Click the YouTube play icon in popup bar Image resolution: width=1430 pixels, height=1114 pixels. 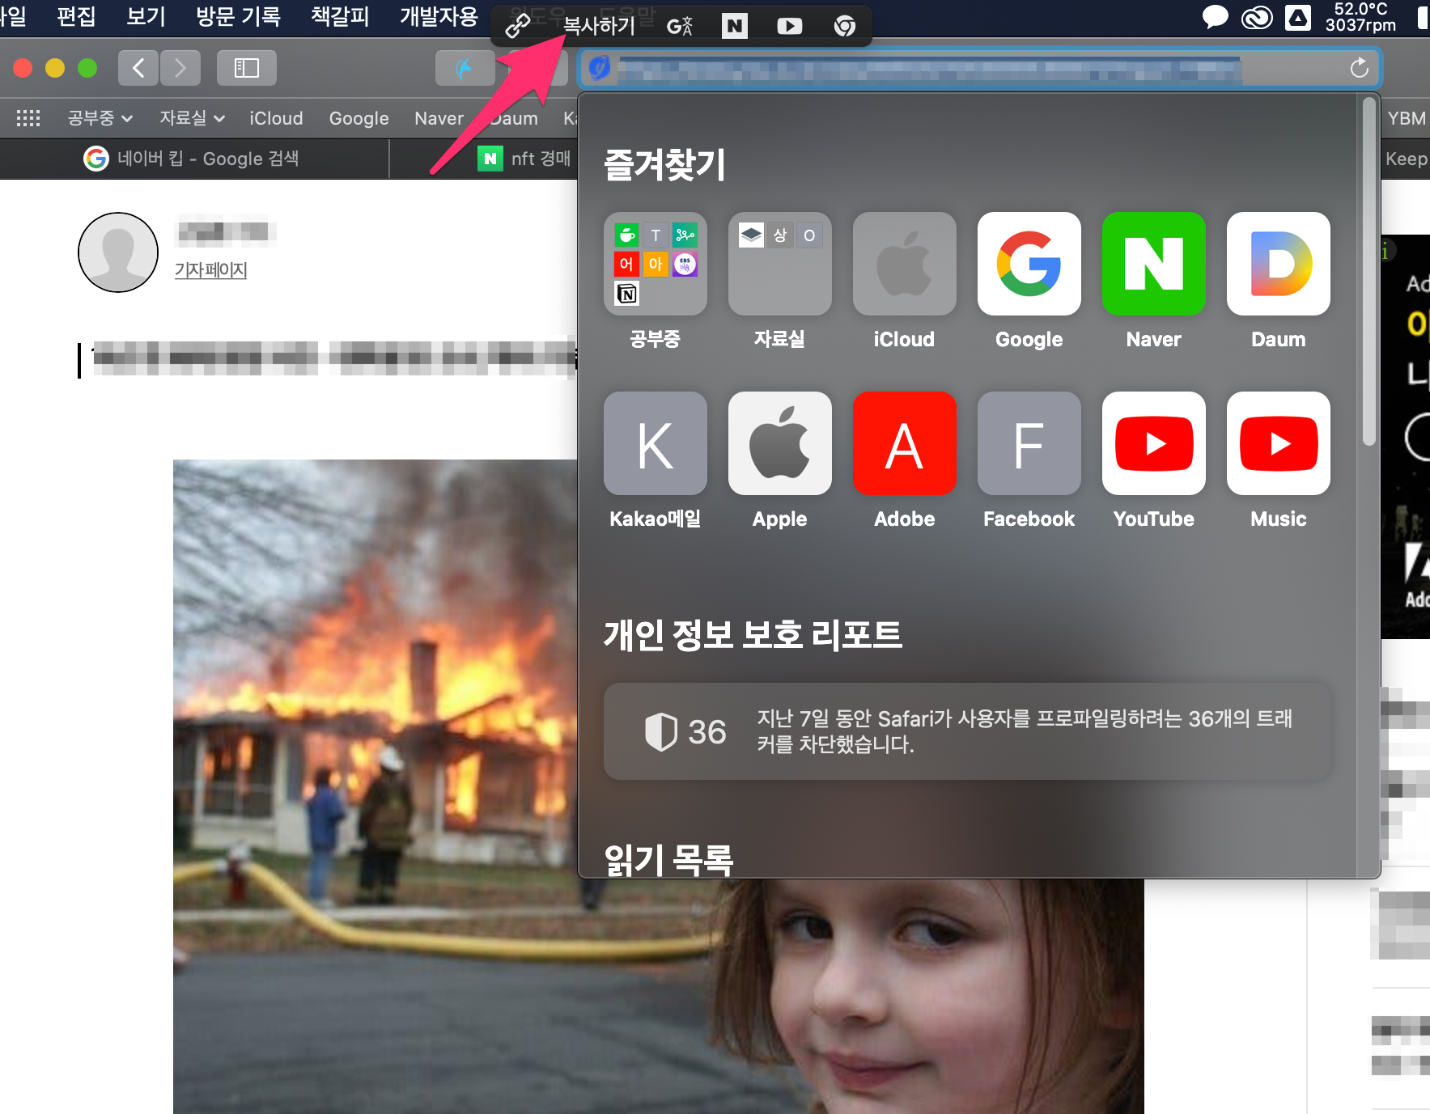tap(789, 27)
